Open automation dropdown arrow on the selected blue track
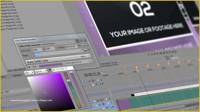This screenshot has height=112, width=200. coord(105,104)
